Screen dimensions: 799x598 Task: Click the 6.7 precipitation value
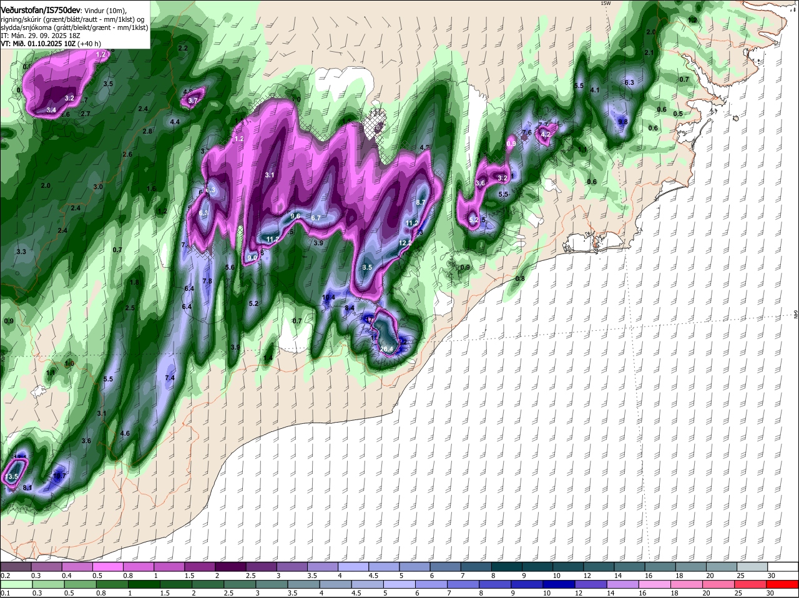point(315,218)
